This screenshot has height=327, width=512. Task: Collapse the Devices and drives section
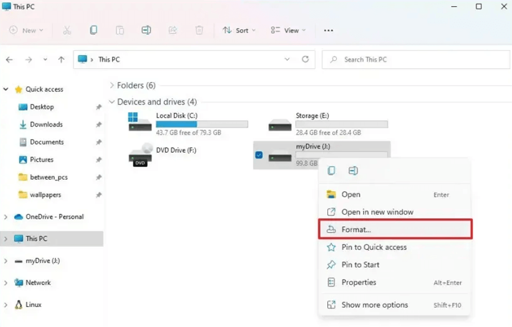(x=112, y=102)
